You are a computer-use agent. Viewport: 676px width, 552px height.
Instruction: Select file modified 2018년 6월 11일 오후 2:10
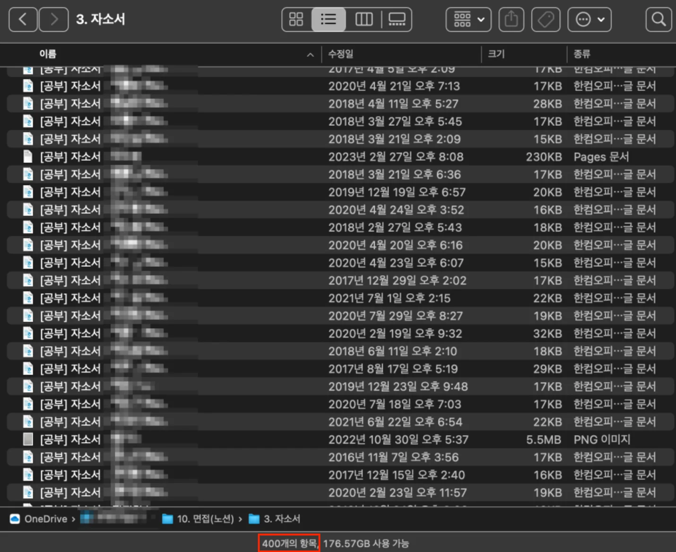(x=340, y=351)
